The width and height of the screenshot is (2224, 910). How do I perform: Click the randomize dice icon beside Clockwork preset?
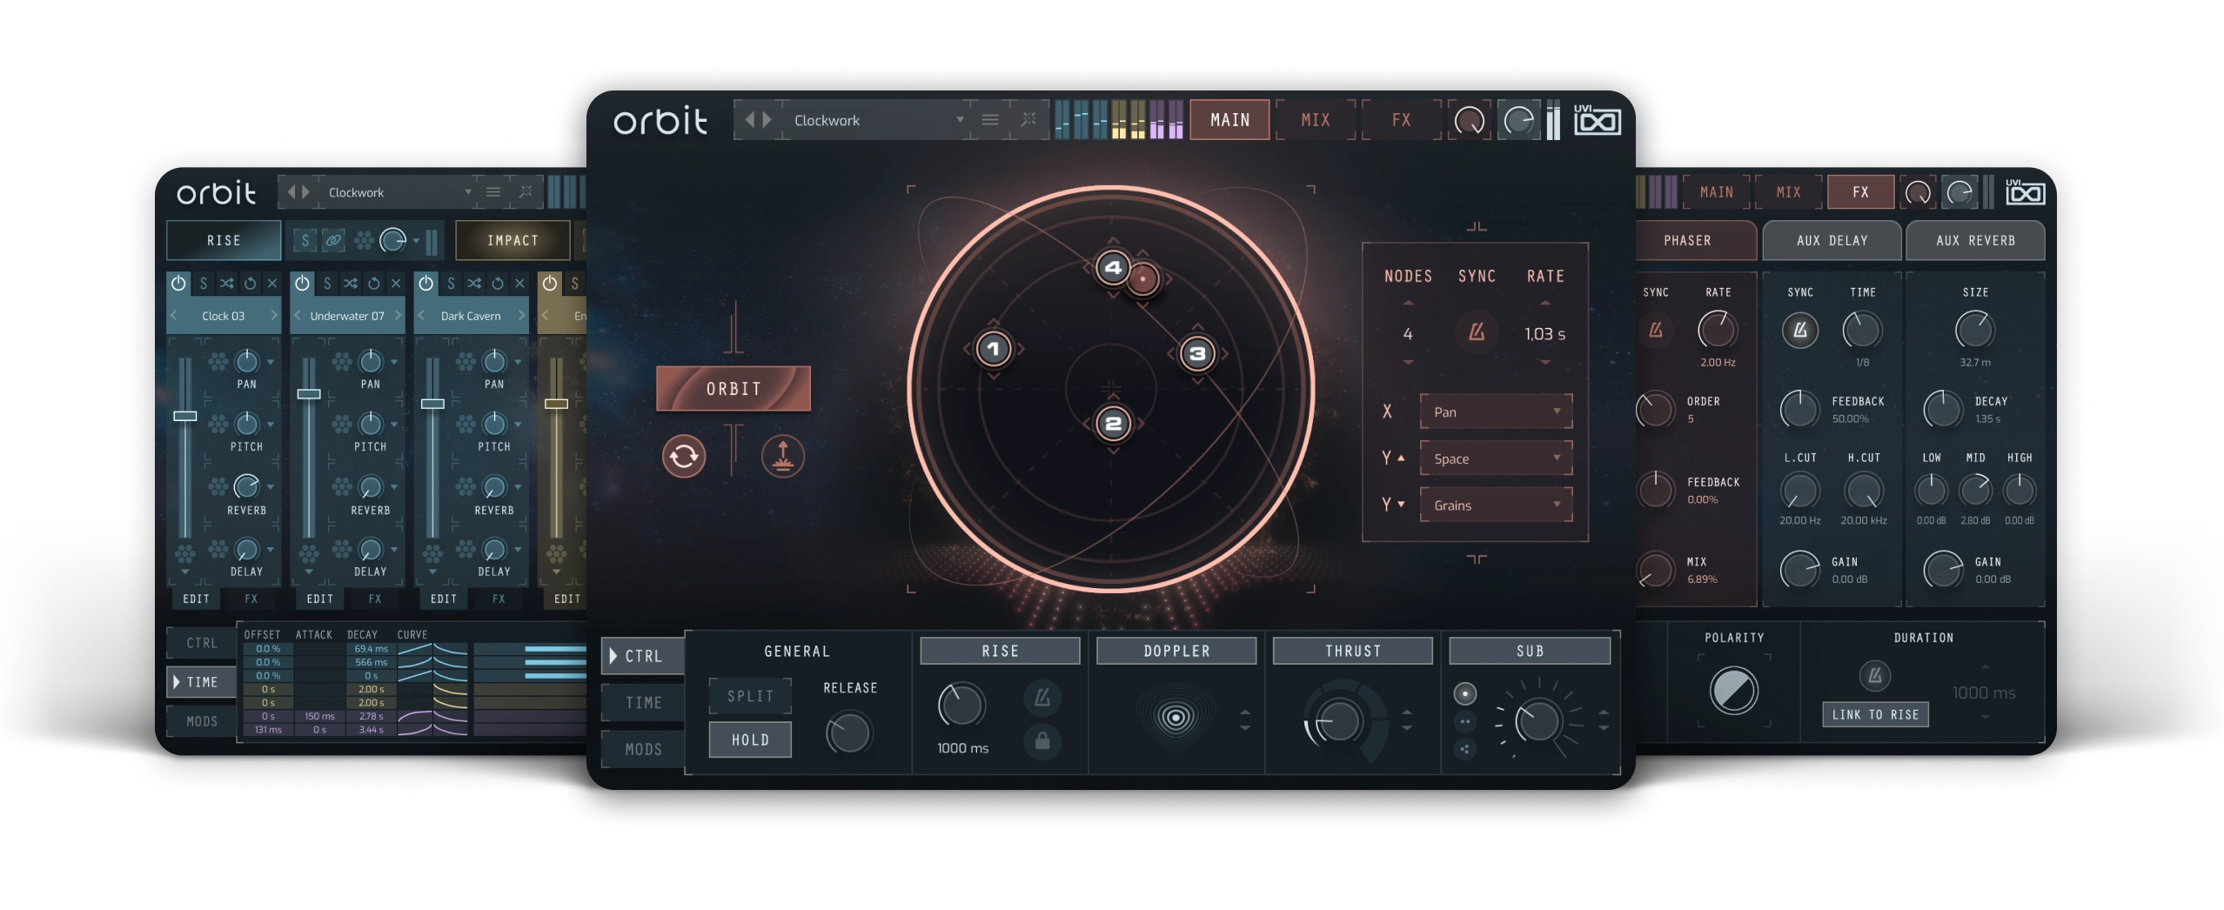[1028, 120]
